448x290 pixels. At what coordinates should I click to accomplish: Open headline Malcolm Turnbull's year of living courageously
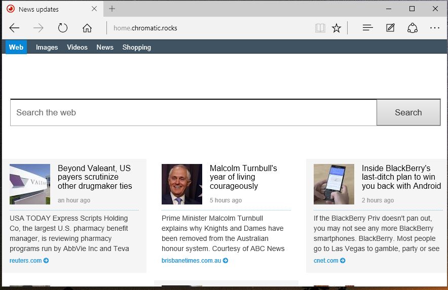[243, 177]
